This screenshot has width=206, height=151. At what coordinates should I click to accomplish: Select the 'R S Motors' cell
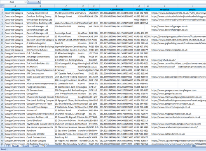point(40,67)
